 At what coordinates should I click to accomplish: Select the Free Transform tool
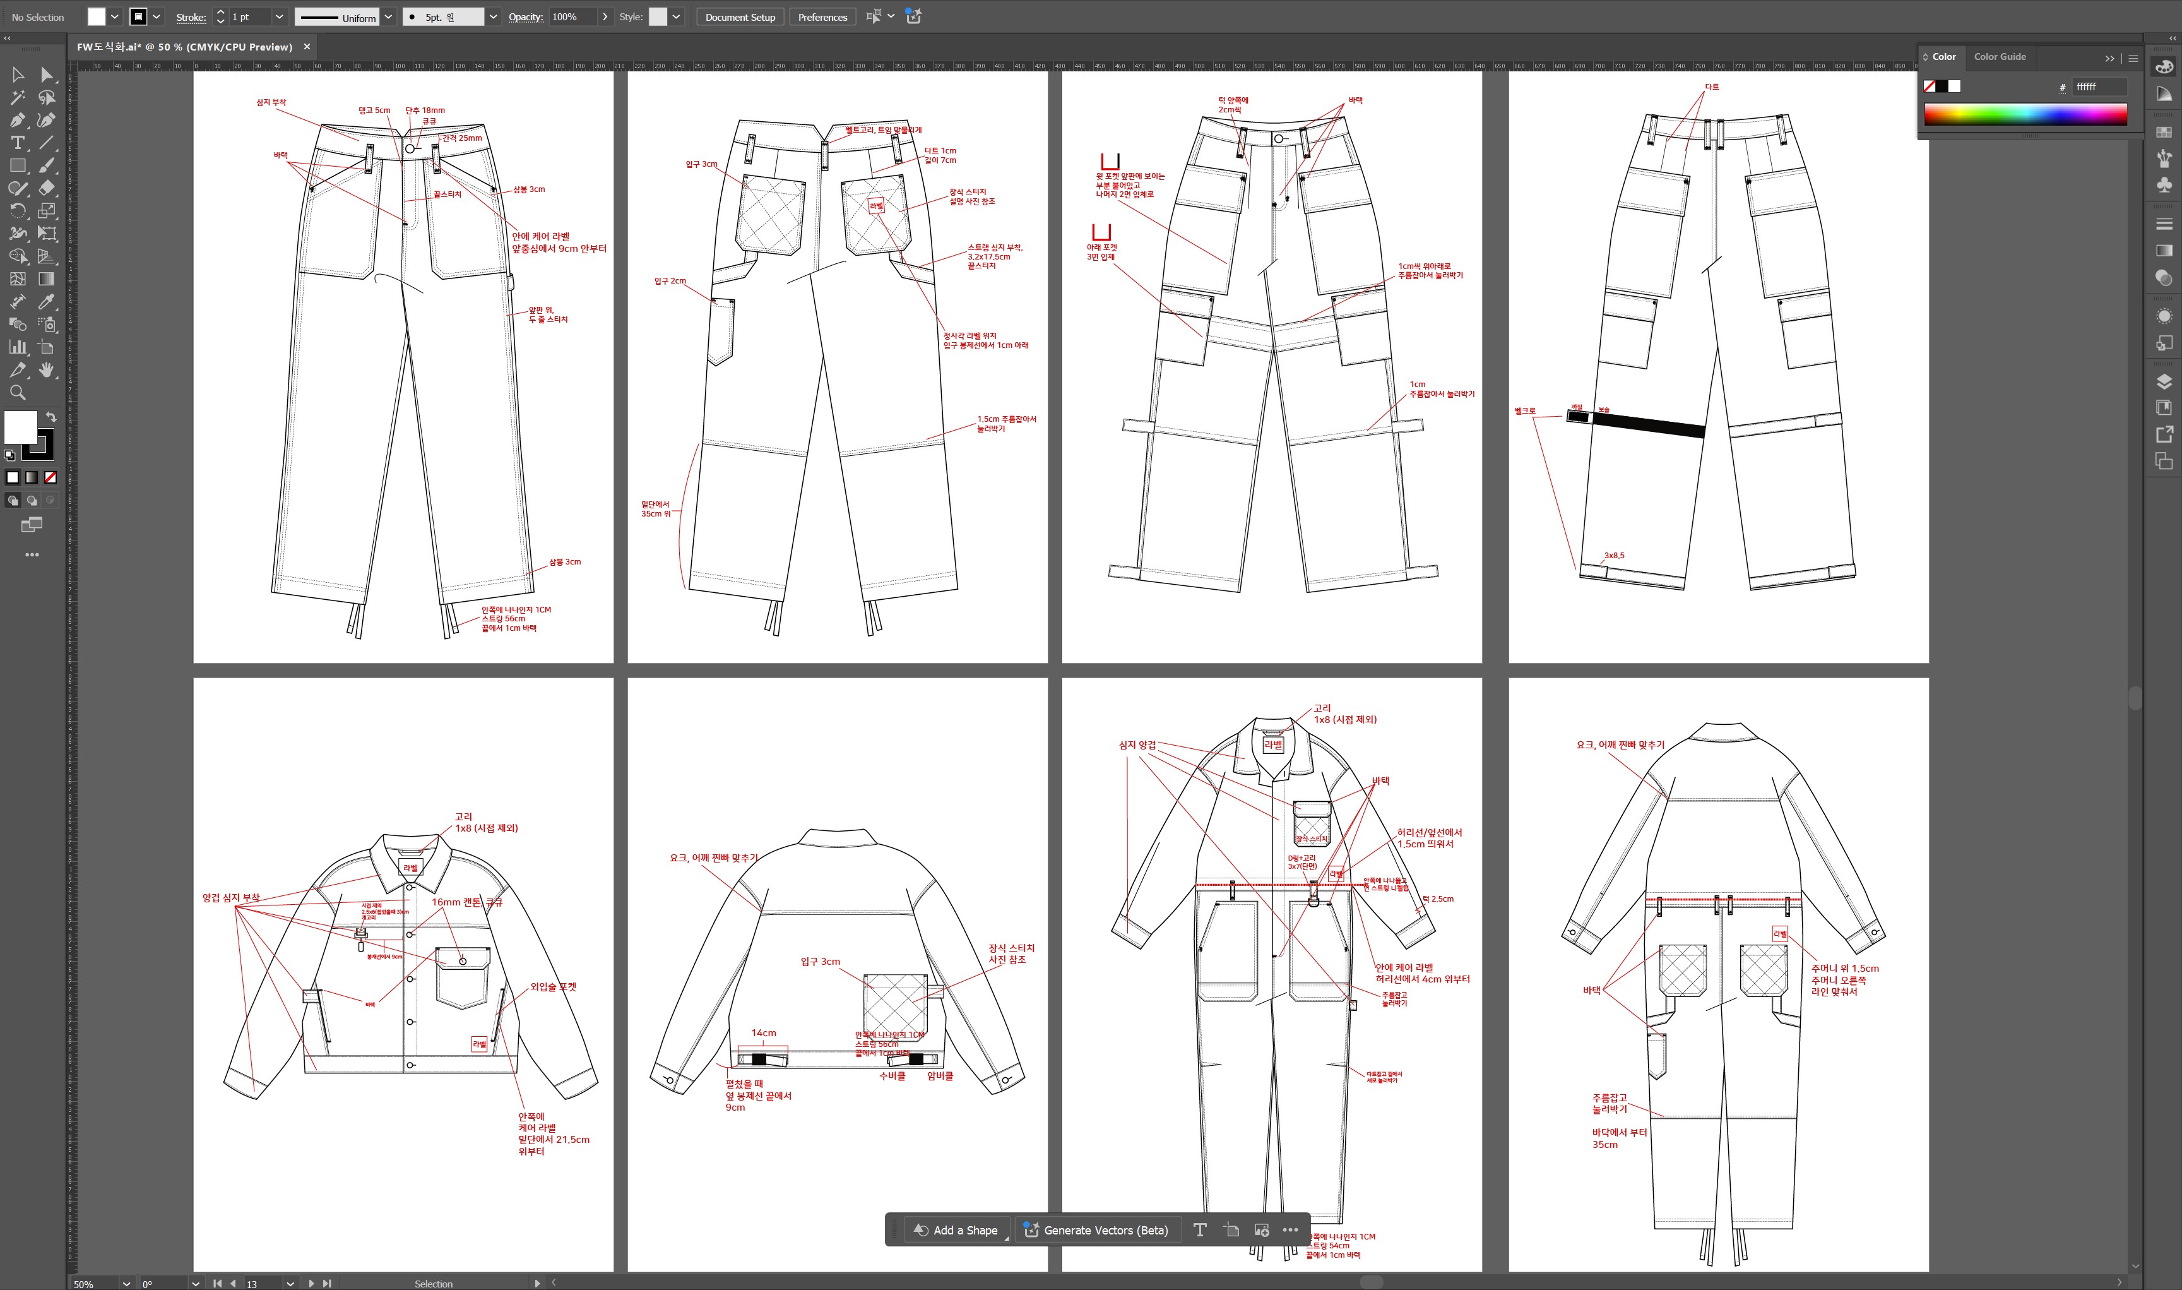click(x=47, y=233)
